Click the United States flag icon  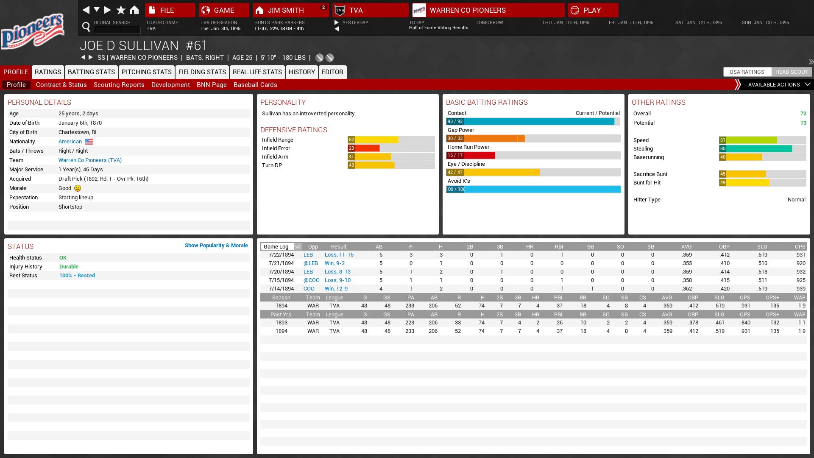pyautogui.click(x=89, y=142)
